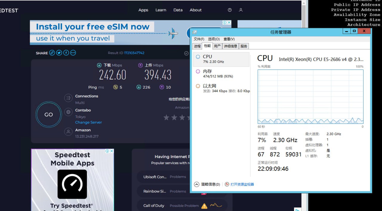Click the Change Server link
Image resolution: width=382 pixels, height=211 pixels.
(88, 122)
